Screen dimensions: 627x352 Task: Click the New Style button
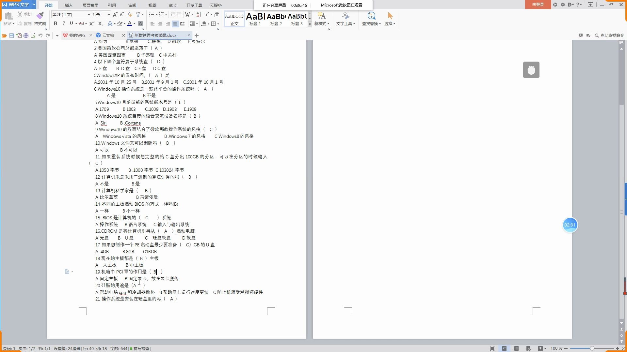[x=322, y=19]
